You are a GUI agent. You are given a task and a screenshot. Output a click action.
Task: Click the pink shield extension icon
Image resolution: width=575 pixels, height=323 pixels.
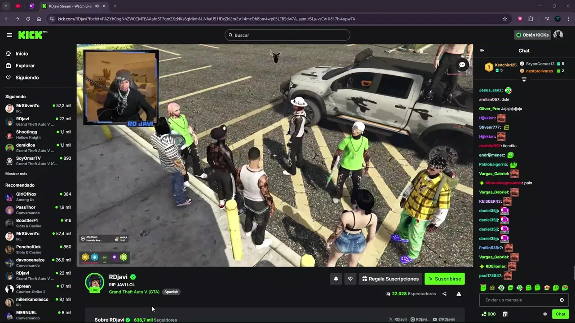point(520,19)
